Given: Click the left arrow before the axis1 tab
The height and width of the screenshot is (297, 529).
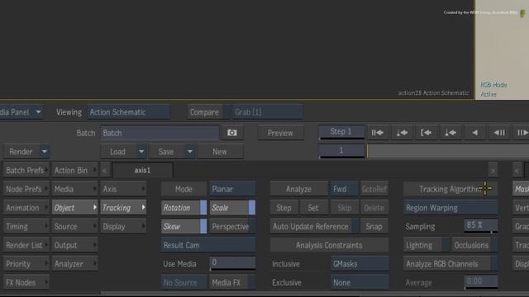Looking at the screenshot, I should [105, 171].
